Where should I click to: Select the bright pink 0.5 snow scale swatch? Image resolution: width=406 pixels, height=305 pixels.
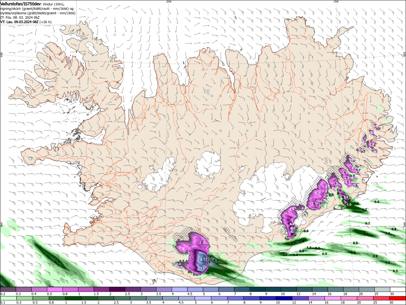[x=55, y=289]
